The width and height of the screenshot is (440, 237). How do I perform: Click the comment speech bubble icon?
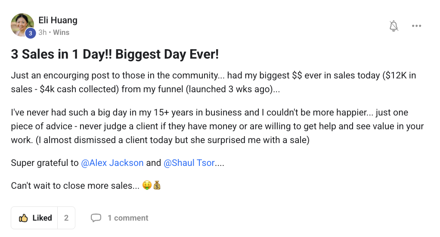tap(96, 218)
